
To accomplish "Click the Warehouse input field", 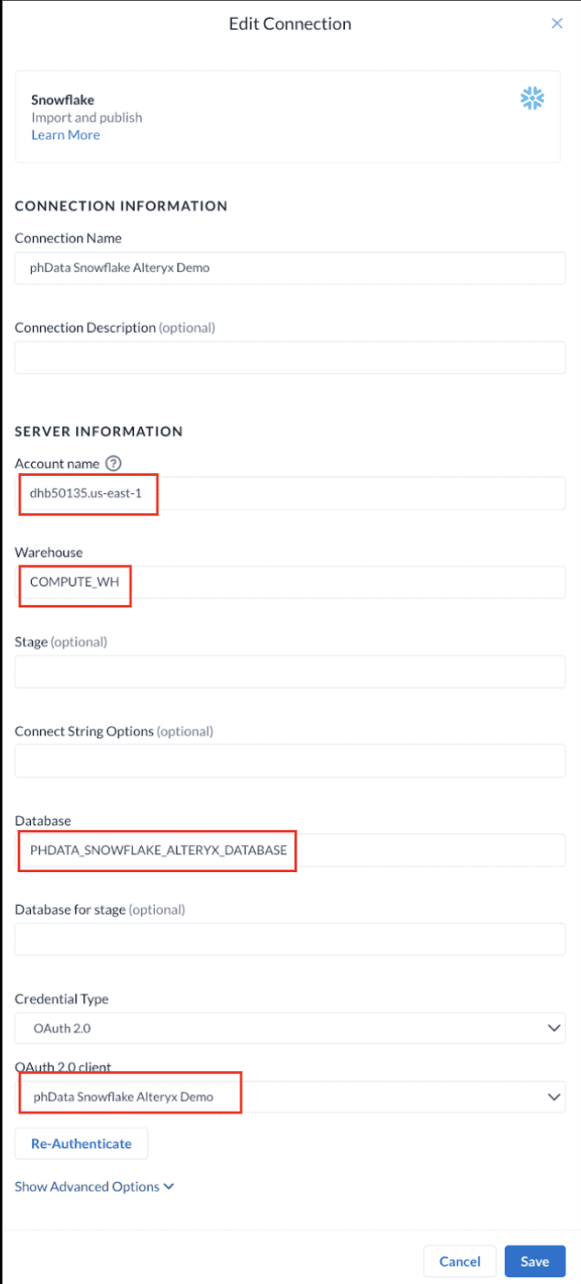I will pyautogui.click(x=290, y=582).
